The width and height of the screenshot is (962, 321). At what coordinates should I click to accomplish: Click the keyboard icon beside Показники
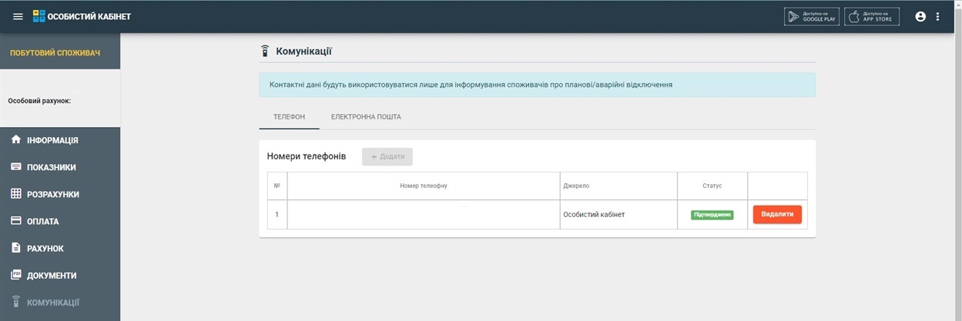tap(15, 167)
